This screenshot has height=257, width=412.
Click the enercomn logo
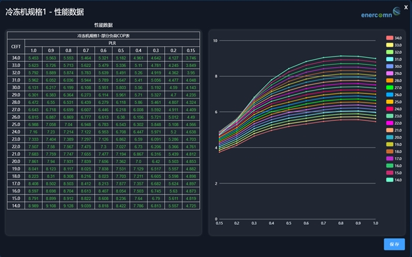click(380, 13)
